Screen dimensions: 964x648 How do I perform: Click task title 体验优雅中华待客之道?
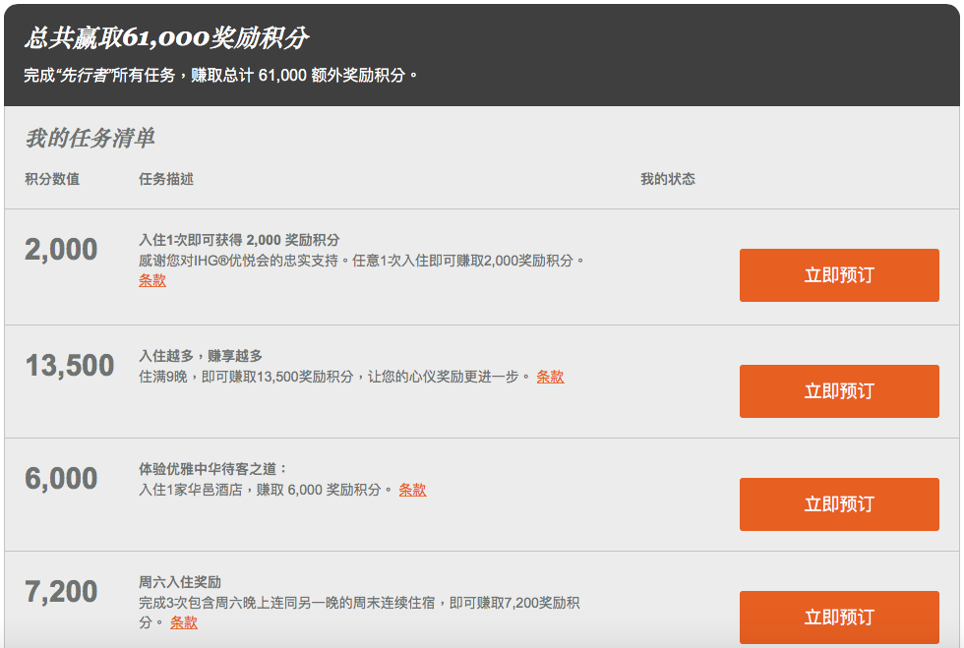[x=213, y=469]
